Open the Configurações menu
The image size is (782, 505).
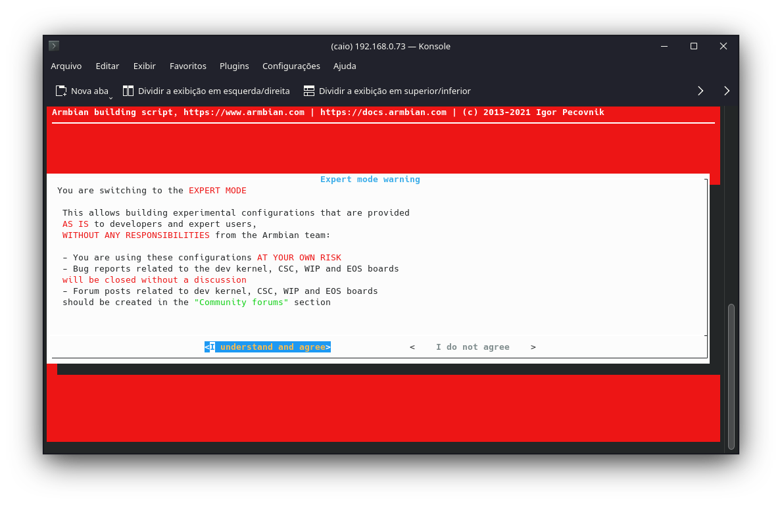291,66
